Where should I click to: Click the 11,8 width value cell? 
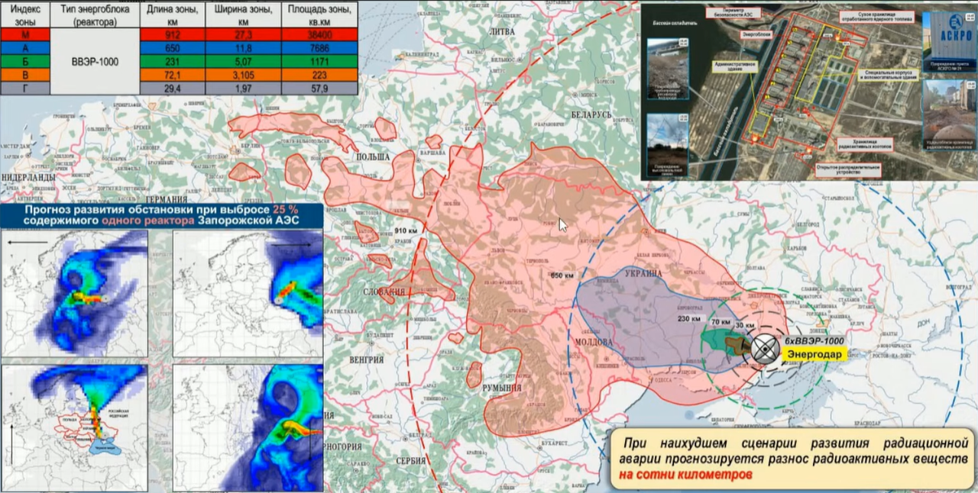coord(244,47)
